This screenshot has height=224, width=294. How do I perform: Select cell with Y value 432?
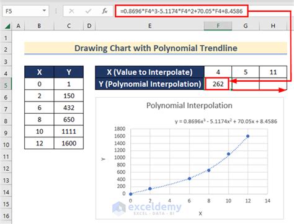(x=69, y=108)
